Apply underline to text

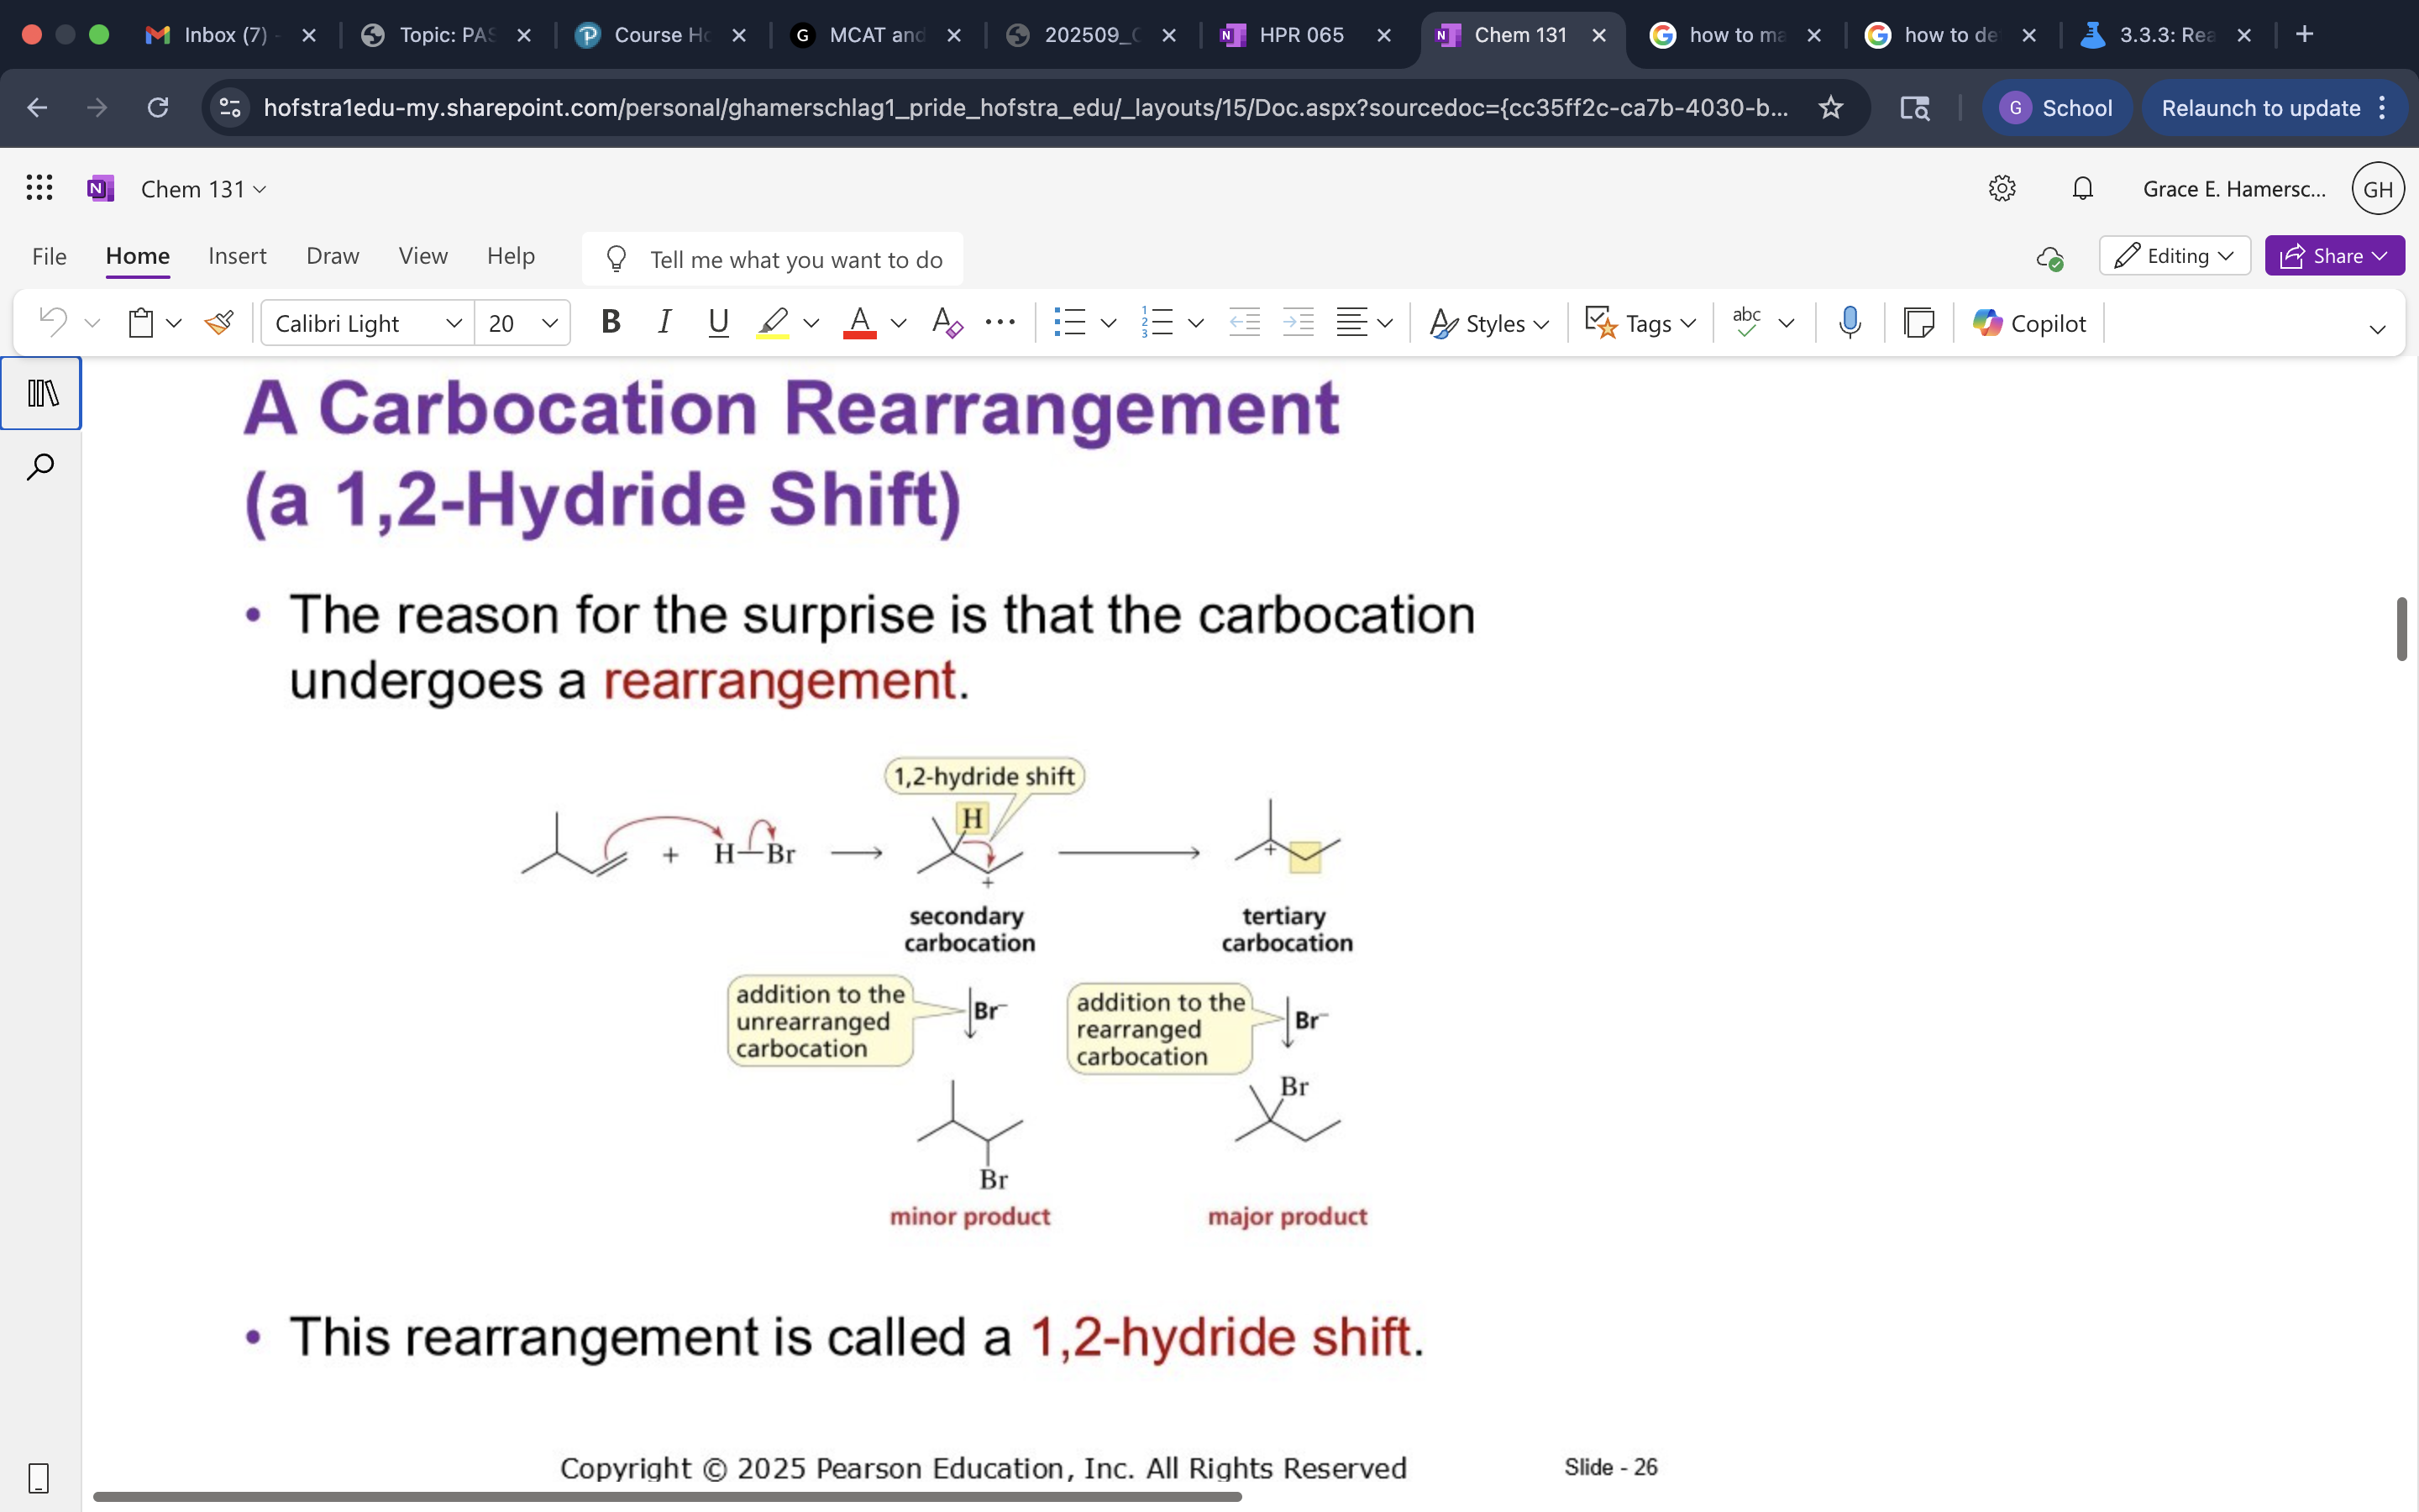pos(719,322)
